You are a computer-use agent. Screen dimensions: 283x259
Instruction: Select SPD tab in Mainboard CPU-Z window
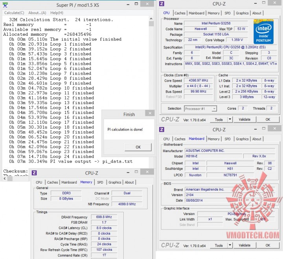[228, 139]
